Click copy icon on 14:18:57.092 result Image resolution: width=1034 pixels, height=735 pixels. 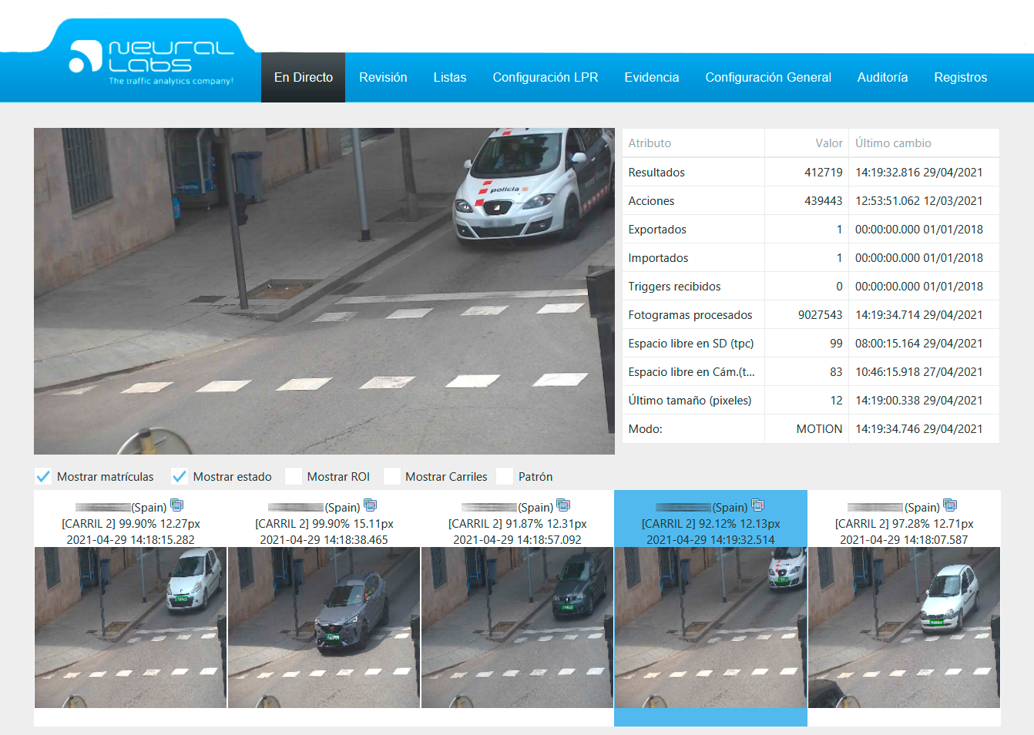tap(563, 505)
